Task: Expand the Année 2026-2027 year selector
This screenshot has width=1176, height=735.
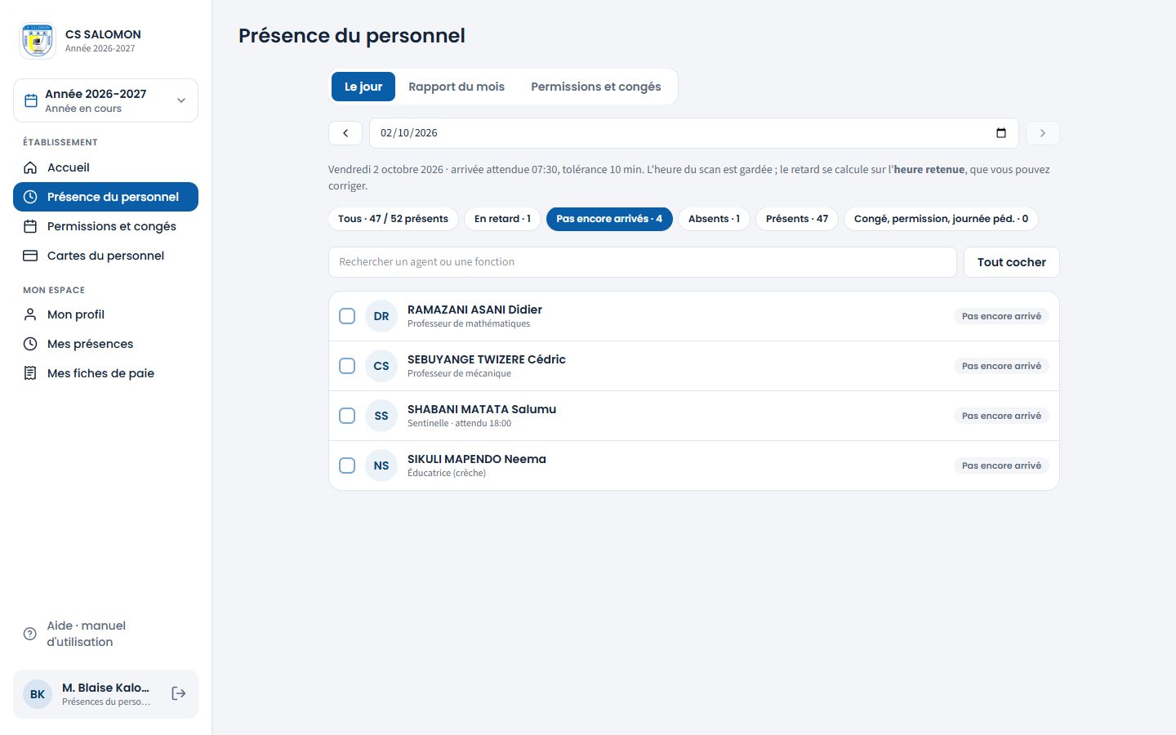Action: coord(105,100)
